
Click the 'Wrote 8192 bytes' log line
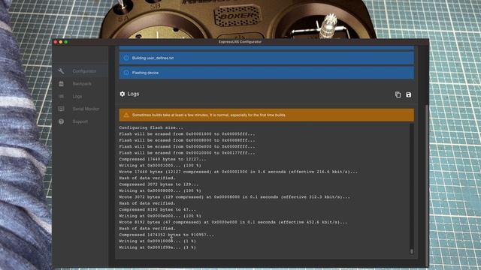pyautogui.click(x=233, y=222)
